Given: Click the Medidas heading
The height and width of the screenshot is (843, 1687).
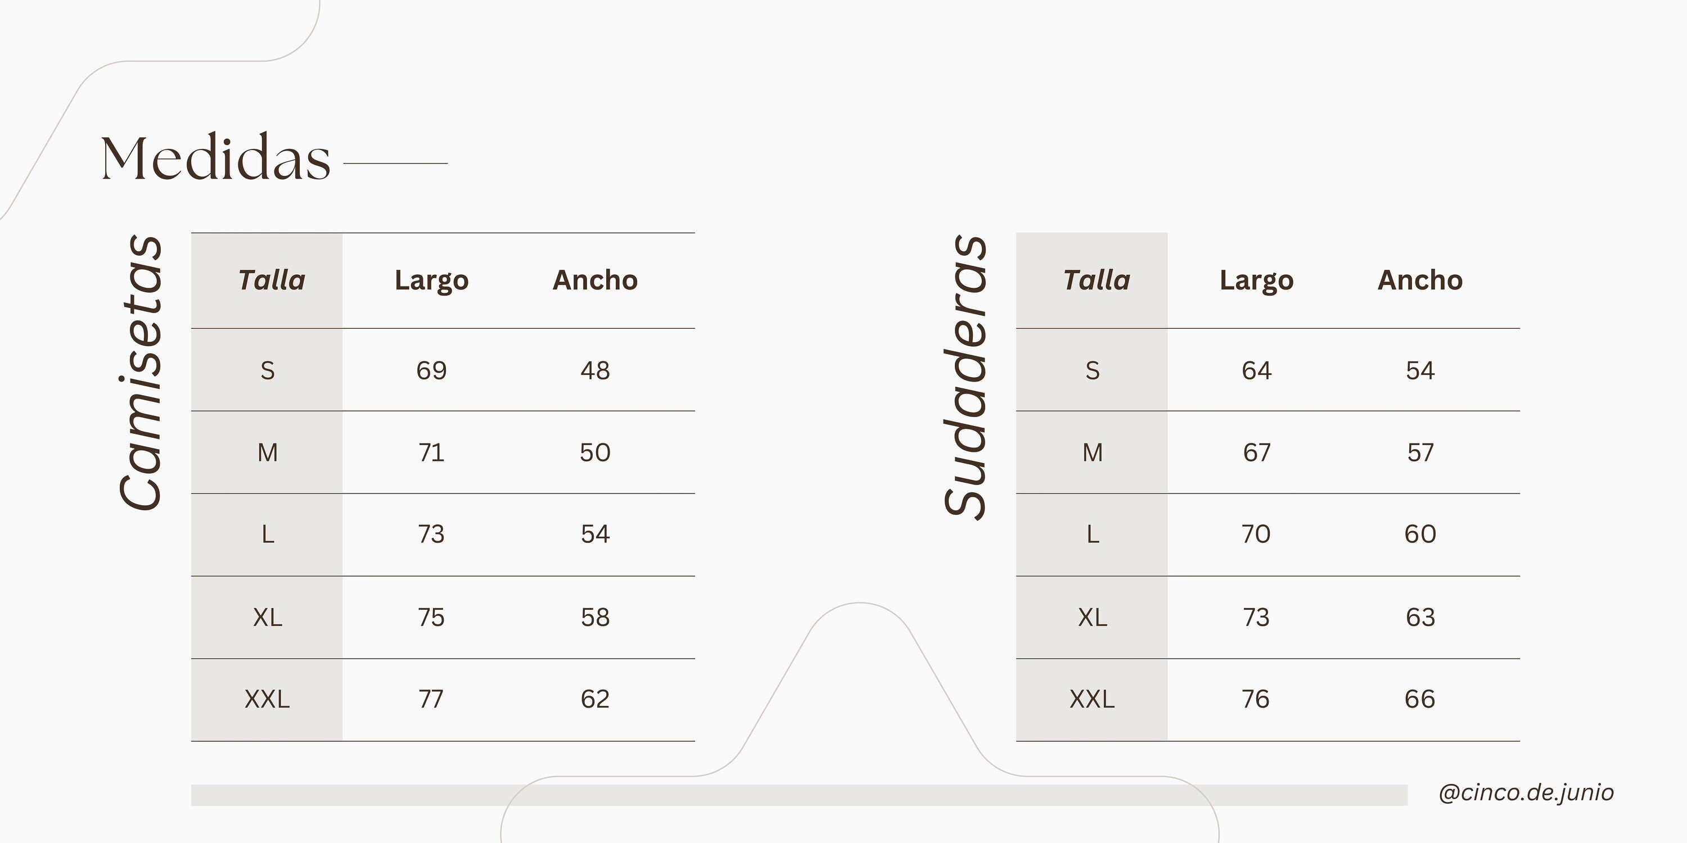Looking at the screenshot, I should [x=215, y=158].
